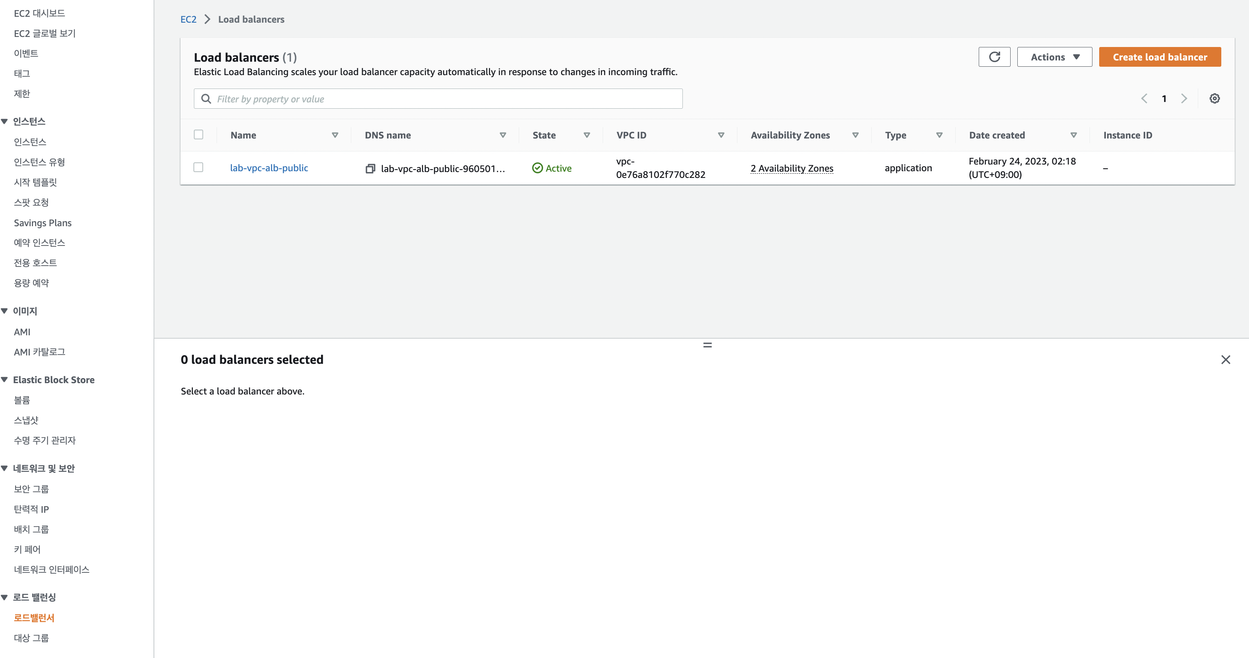Viewport: 1249px width, 658px height.
Task: Open 대상 그룹 in sidebar
Action: tap(31, 637)
